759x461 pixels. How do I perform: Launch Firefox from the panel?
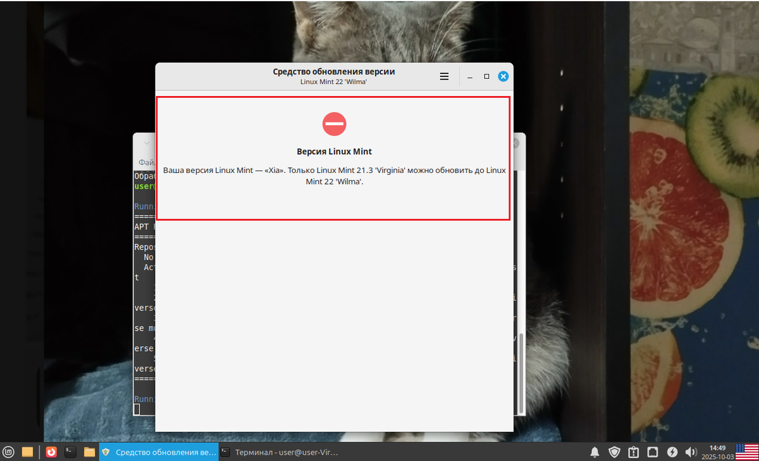point(51,452)
